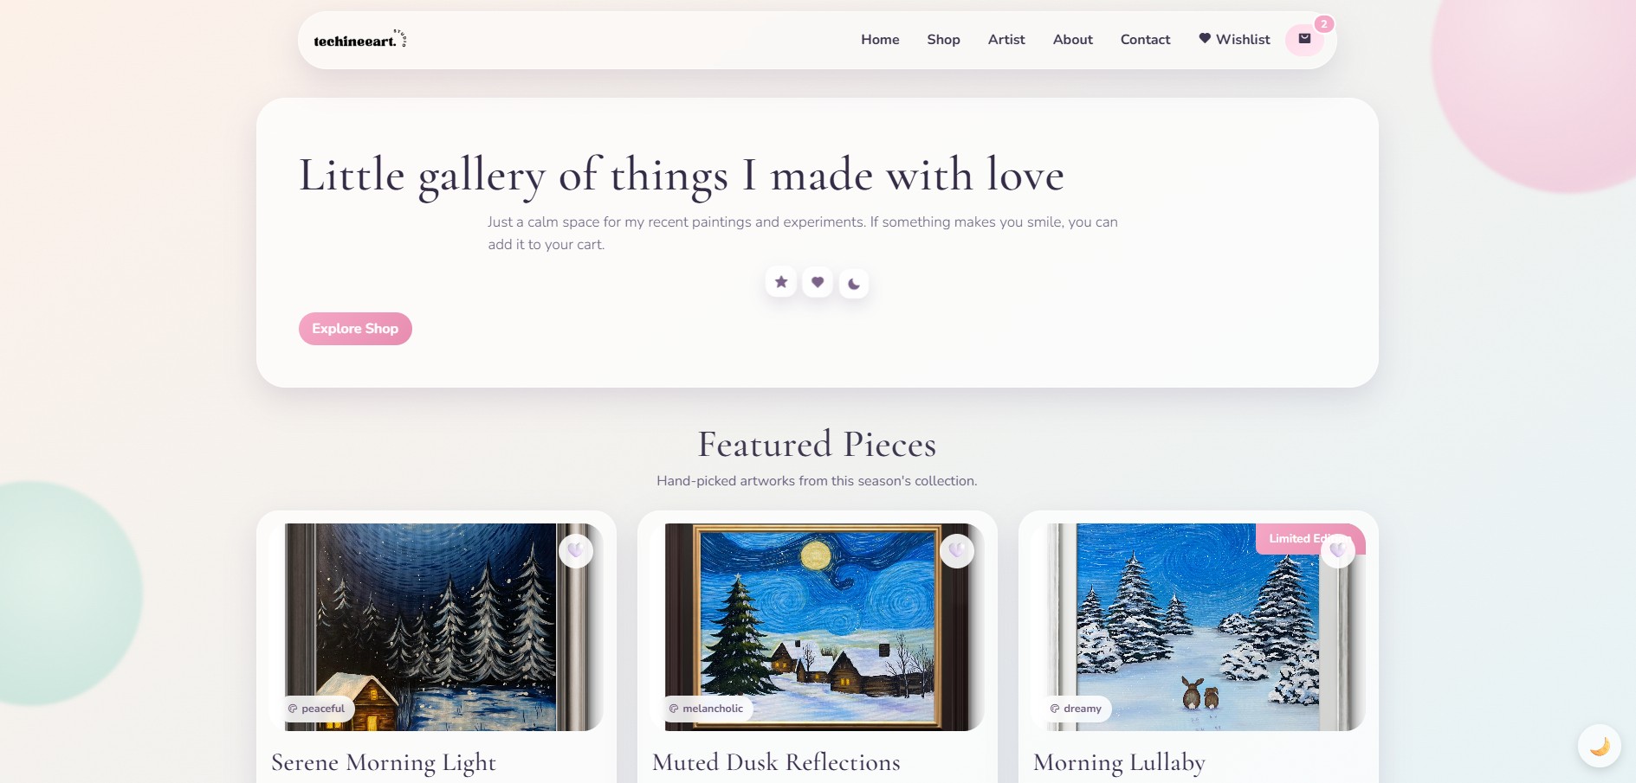Open the About page
1636x783 pixels.
[1073, 39]
